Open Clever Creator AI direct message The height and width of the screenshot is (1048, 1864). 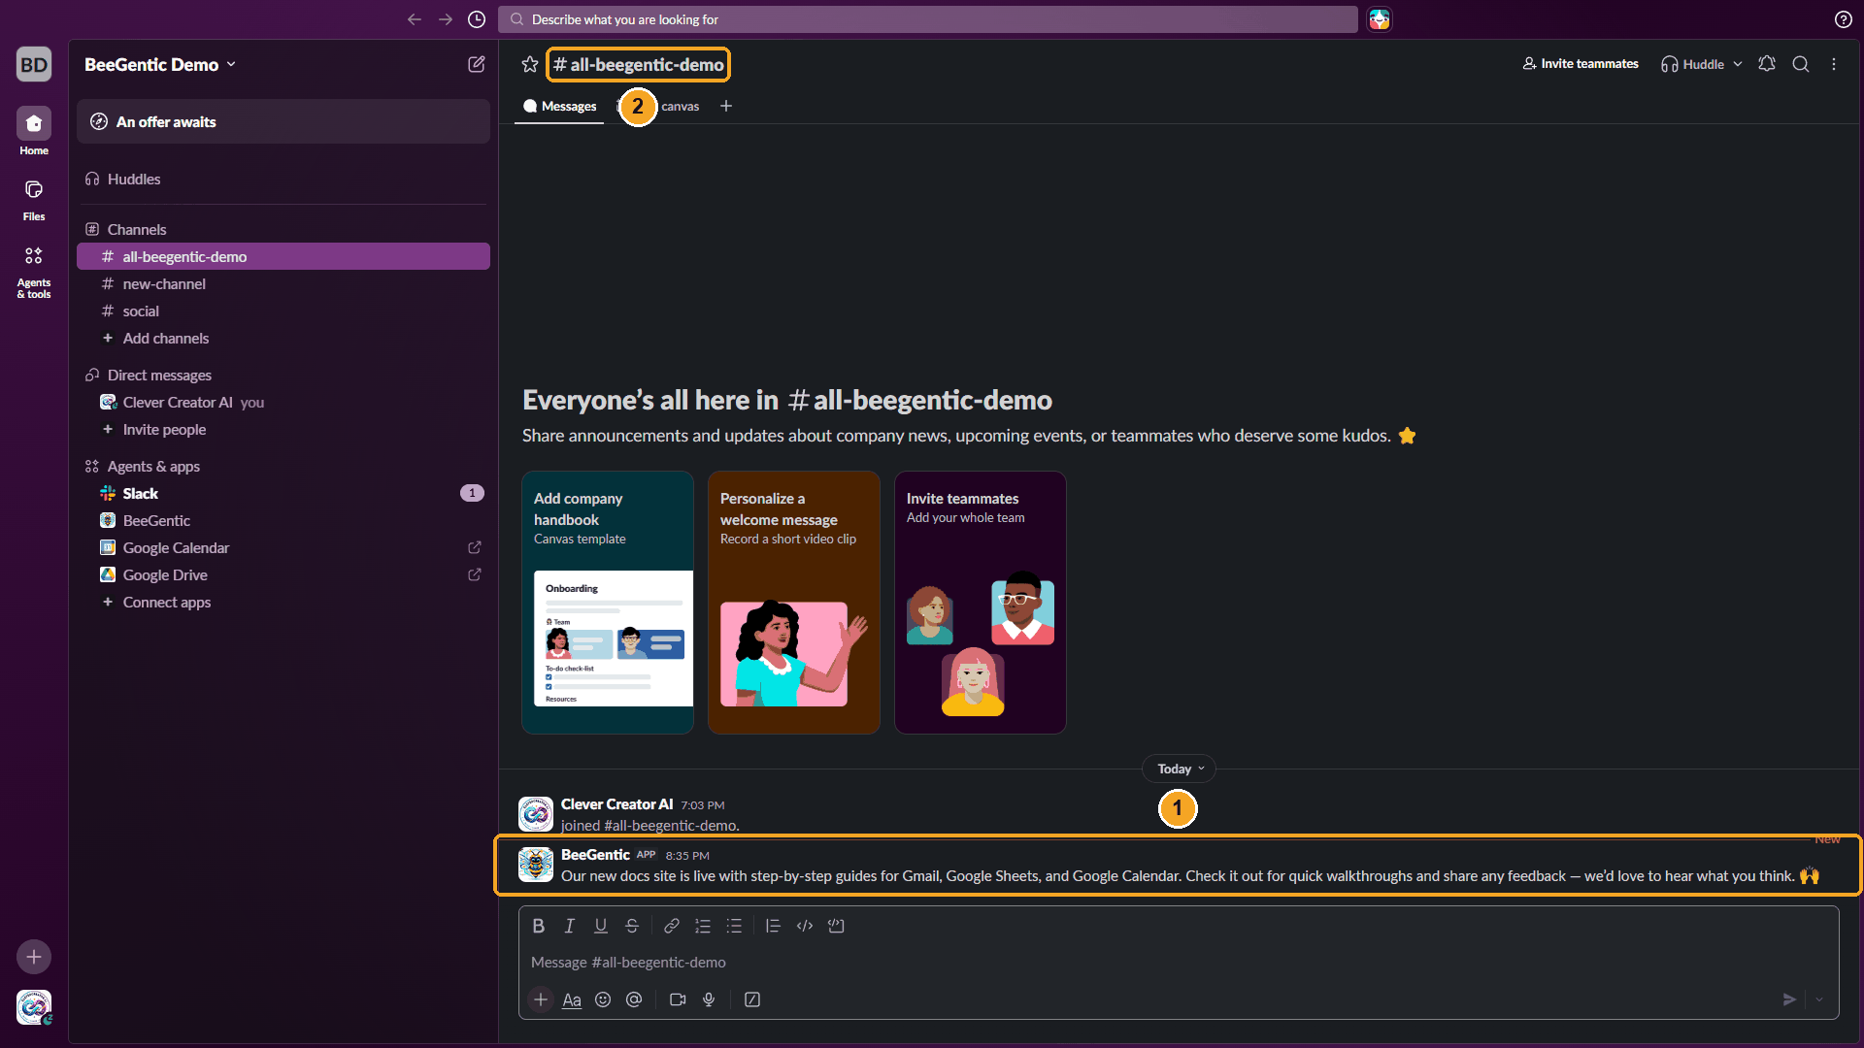coord(283,402)
